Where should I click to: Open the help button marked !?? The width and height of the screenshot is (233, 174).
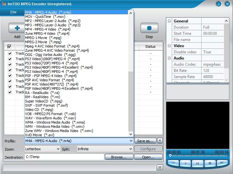[160, 167]
